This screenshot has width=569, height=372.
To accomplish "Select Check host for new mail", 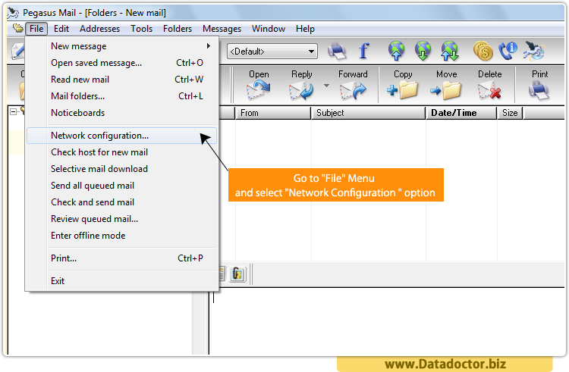I will [122, 152].
